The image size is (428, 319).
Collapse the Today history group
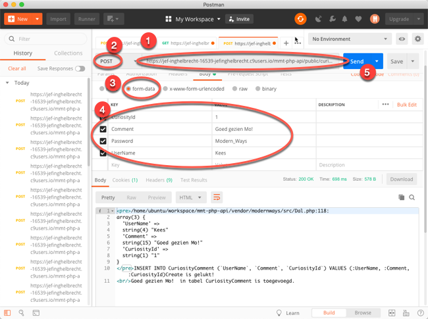(x=7, y=83)
